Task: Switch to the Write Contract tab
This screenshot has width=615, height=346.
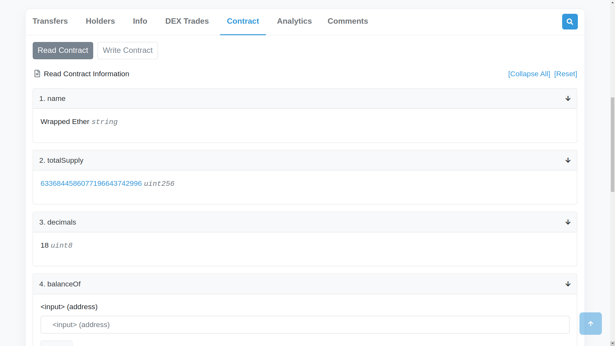Action: [127, 50]
